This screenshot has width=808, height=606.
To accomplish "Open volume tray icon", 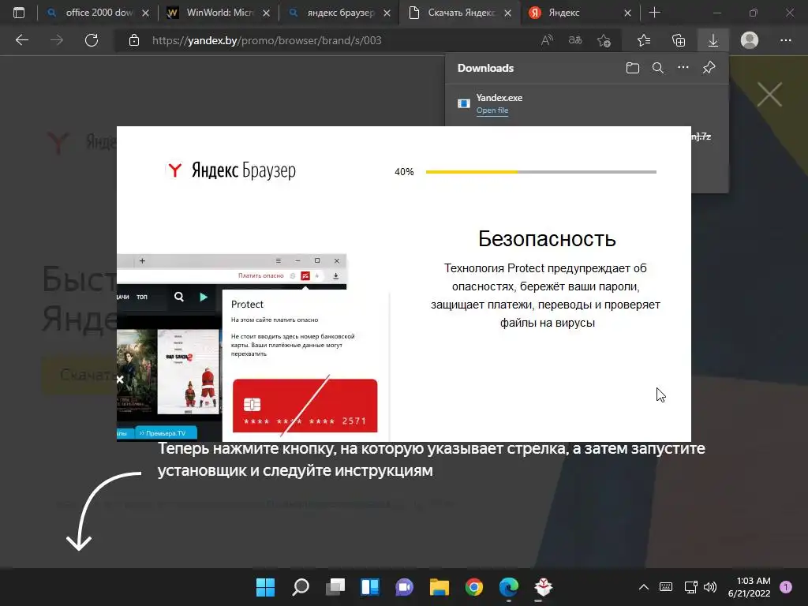I will (x=710, y=587).
